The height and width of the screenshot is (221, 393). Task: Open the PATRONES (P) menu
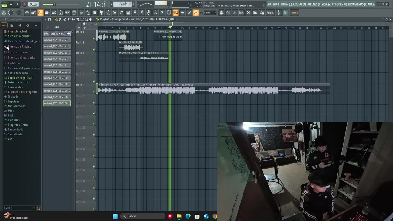[x=314, y=4]
